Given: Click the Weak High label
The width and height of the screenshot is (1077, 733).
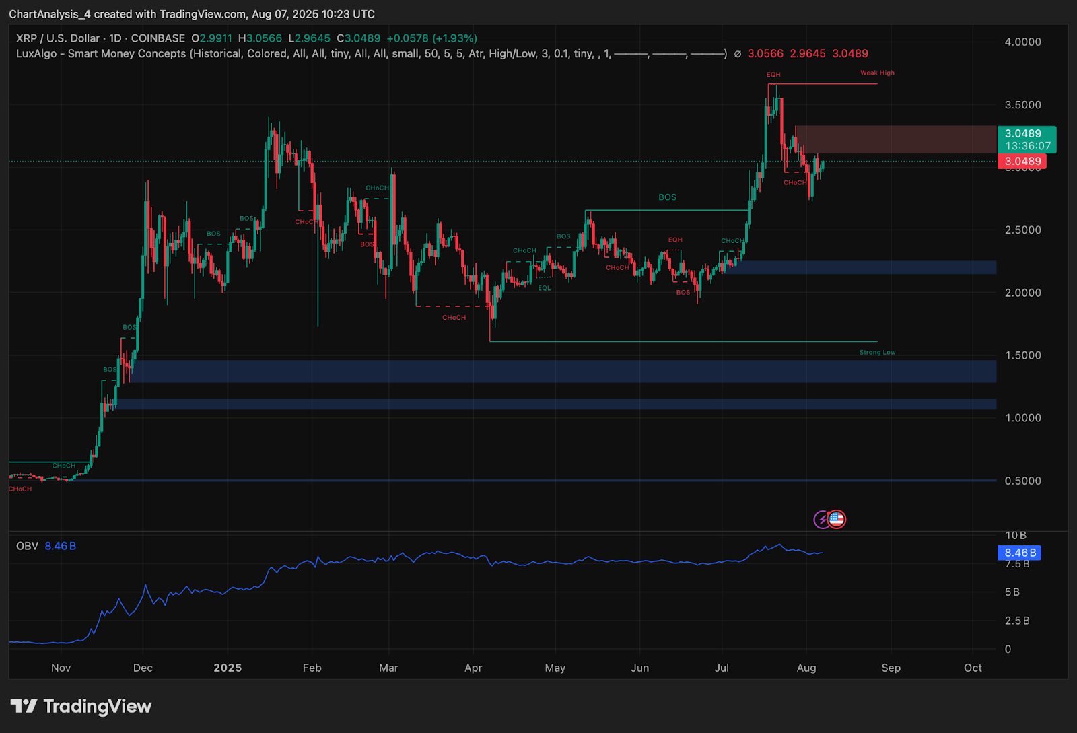Looking at the screenshot, I should (878, 73).
